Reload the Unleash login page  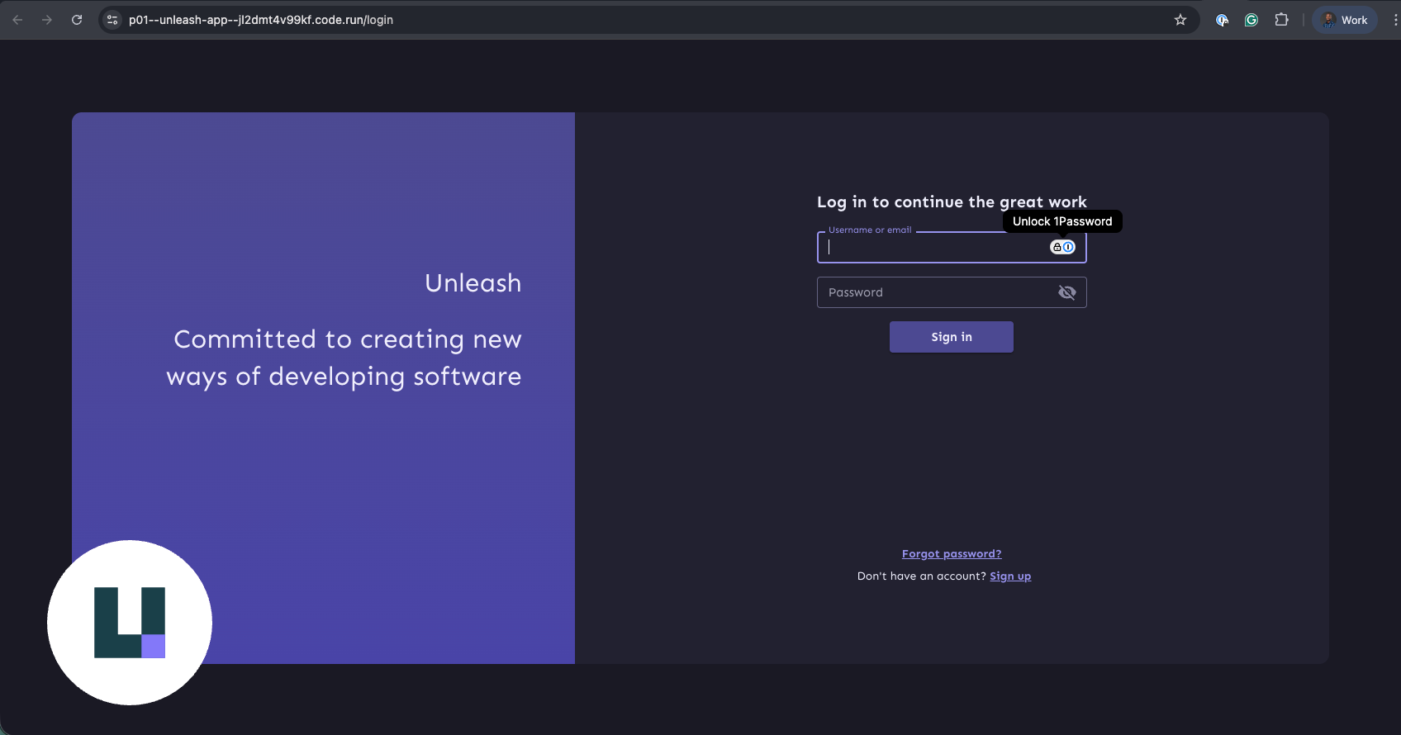click(77, 20)
